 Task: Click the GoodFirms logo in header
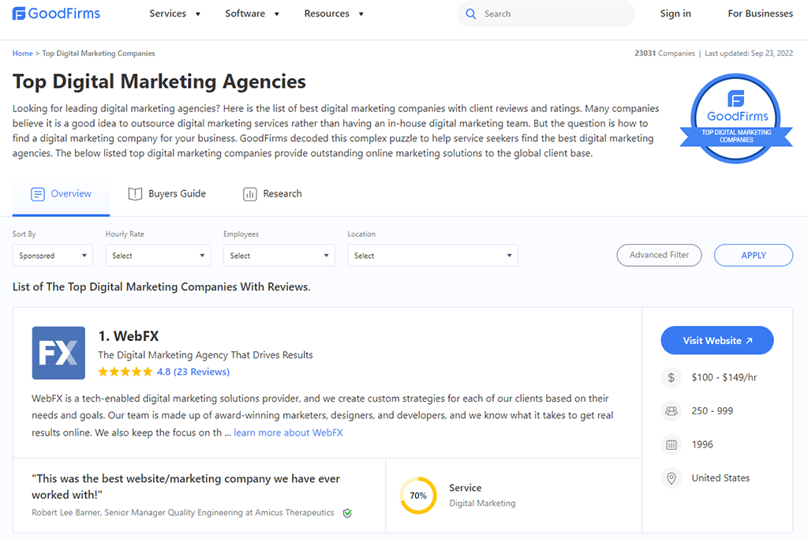[56, 14]
